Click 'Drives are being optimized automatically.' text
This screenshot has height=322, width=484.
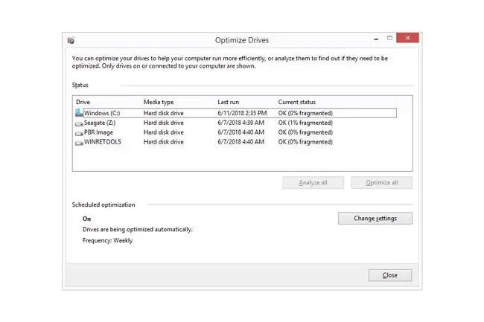point(137,230)
